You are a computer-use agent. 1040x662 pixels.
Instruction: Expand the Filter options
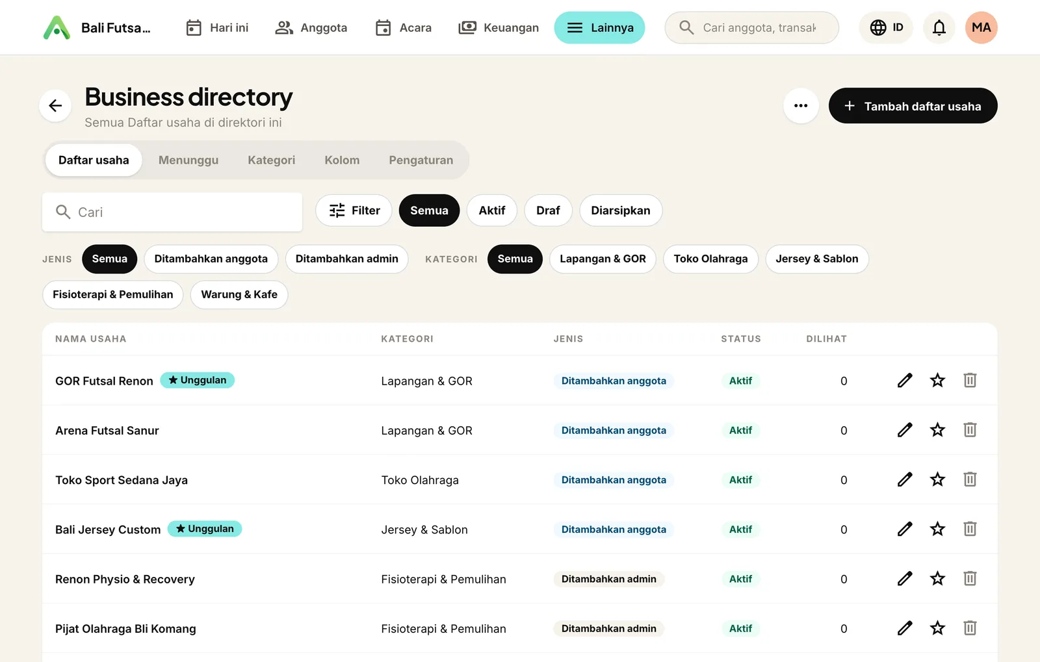click(354, 210)
